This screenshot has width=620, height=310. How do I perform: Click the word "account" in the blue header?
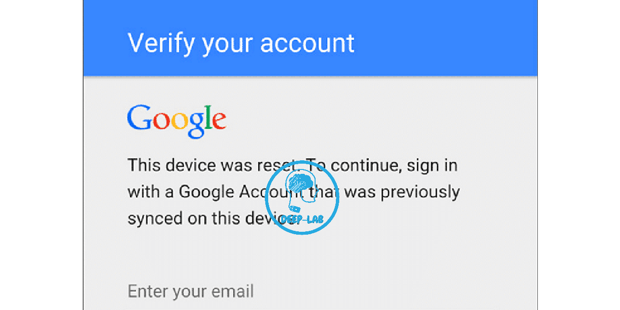click(307, 43)
